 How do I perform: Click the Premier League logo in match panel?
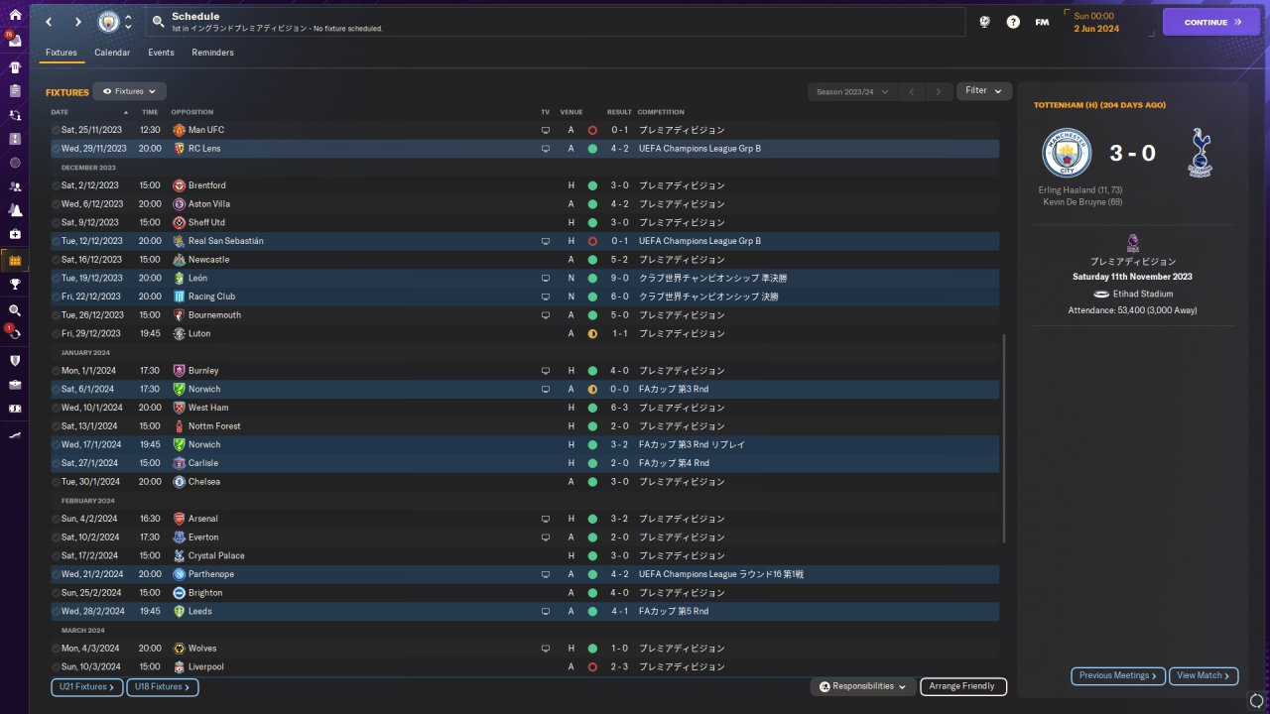[1133, 243]
